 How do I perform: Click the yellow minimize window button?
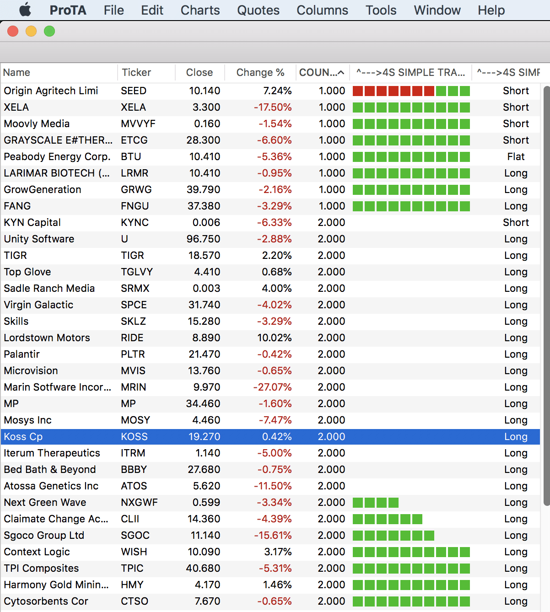pyautogui.click(x=31, y=31)
